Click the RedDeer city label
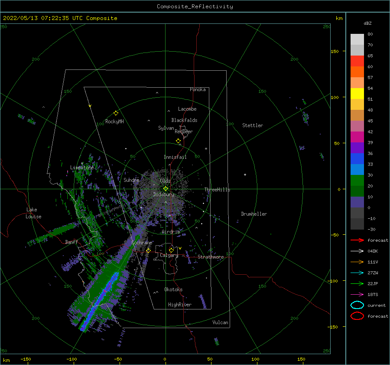This screenshot has height=365, width=390. [184, 132]
